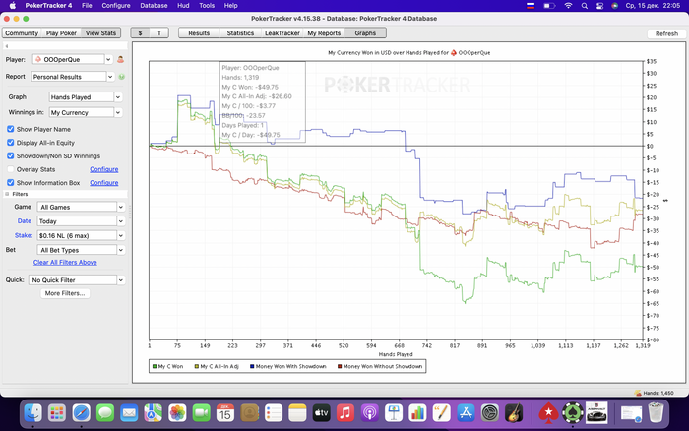Open Finder from the dock

[x=32, y=413]
